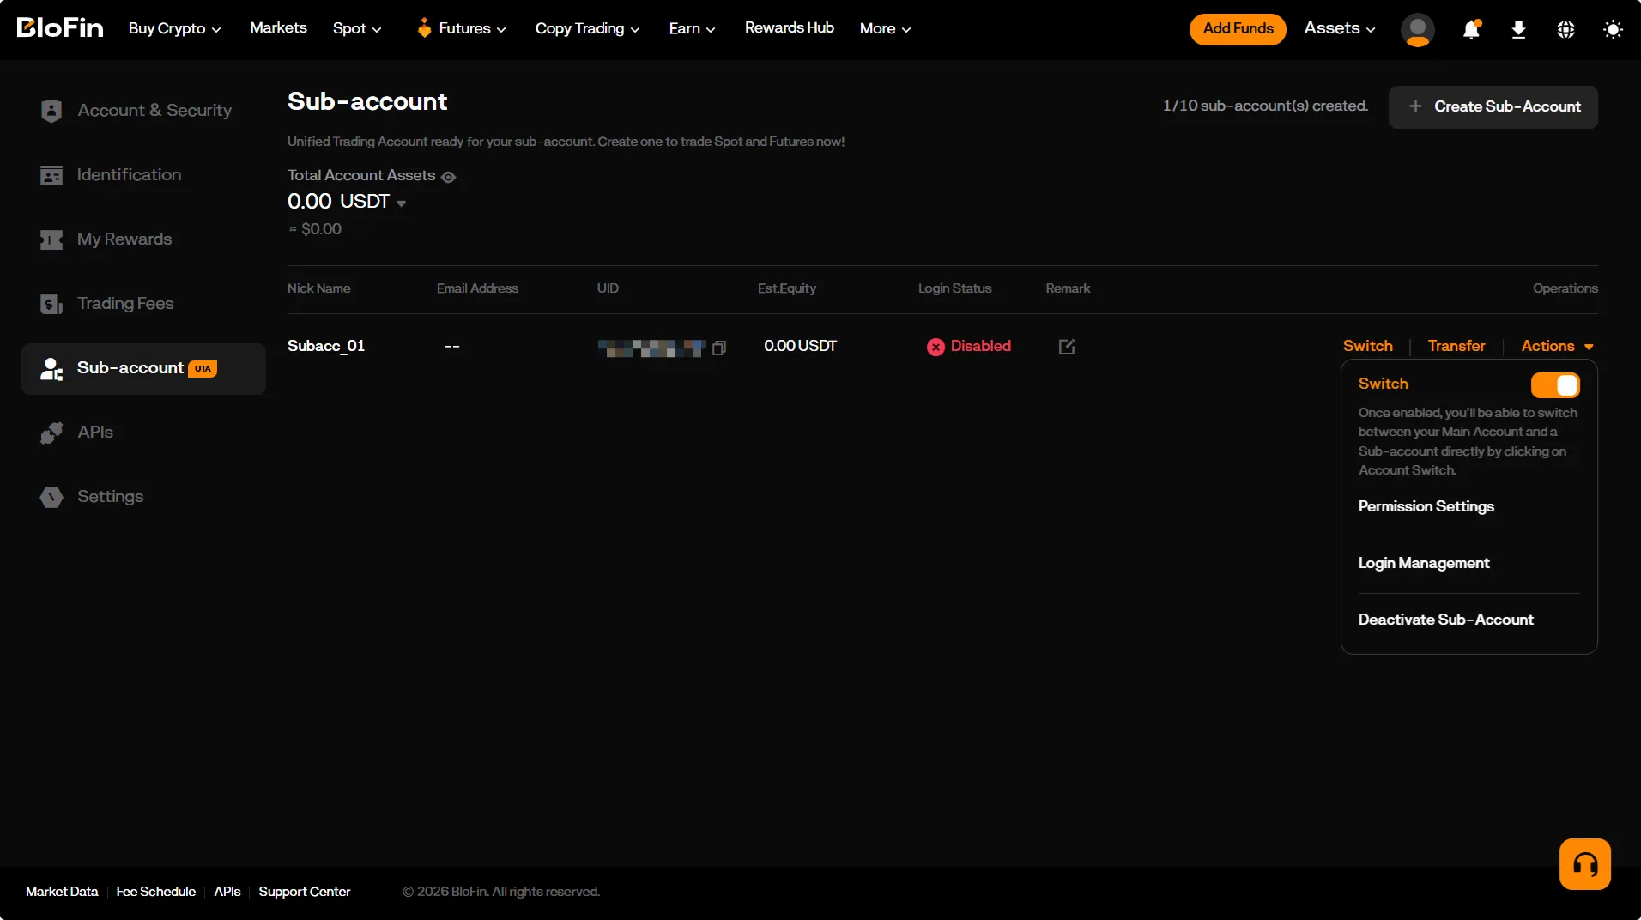Click the blurred UID value

pos(651,348)
